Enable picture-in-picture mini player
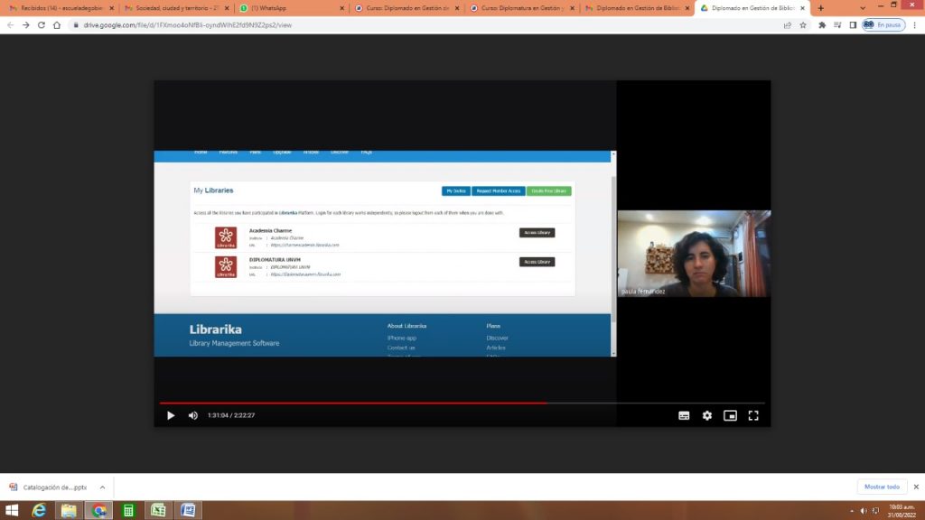The image size is (925, 520). point(730,415)
